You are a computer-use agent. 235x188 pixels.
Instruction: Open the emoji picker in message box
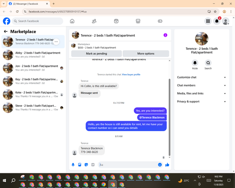point(160,164)
